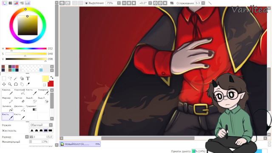Toggle Выделение selection visibility eye
Image resolution: width=272 pixels, height=153 pixels.
tap(86, 3)
